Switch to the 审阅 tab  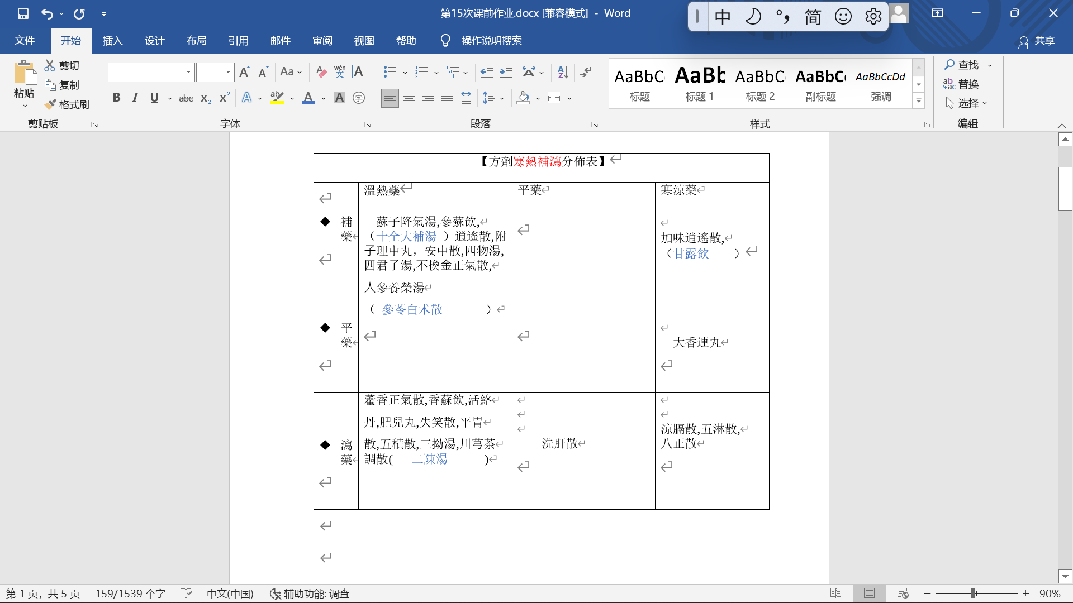(322, 41)
